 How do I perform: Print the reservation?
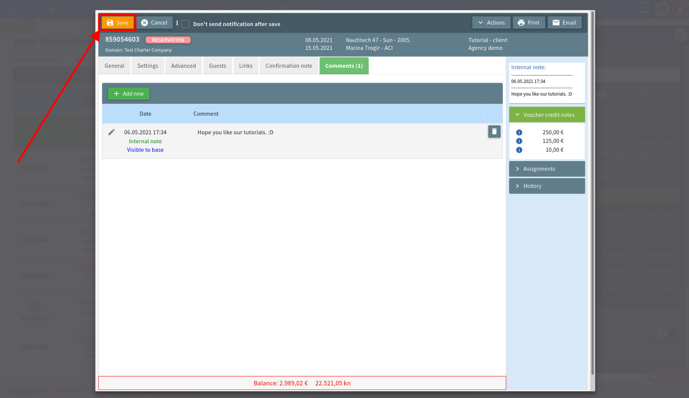pos(529,23)
